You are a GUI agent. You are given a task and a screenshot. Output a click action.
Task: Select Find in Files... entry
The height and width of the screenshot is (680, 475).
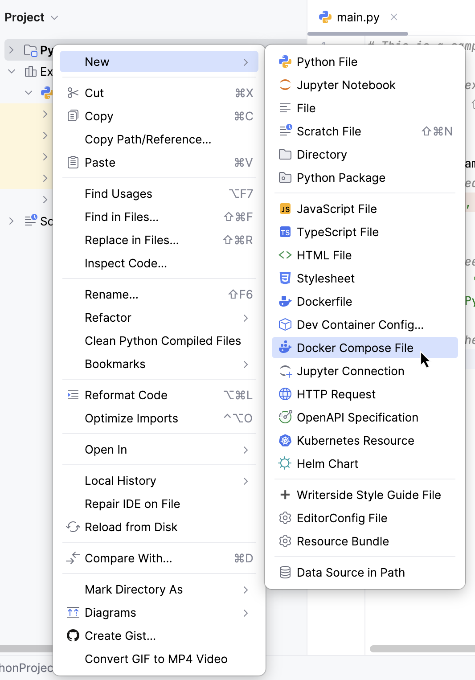coord(159,217)
